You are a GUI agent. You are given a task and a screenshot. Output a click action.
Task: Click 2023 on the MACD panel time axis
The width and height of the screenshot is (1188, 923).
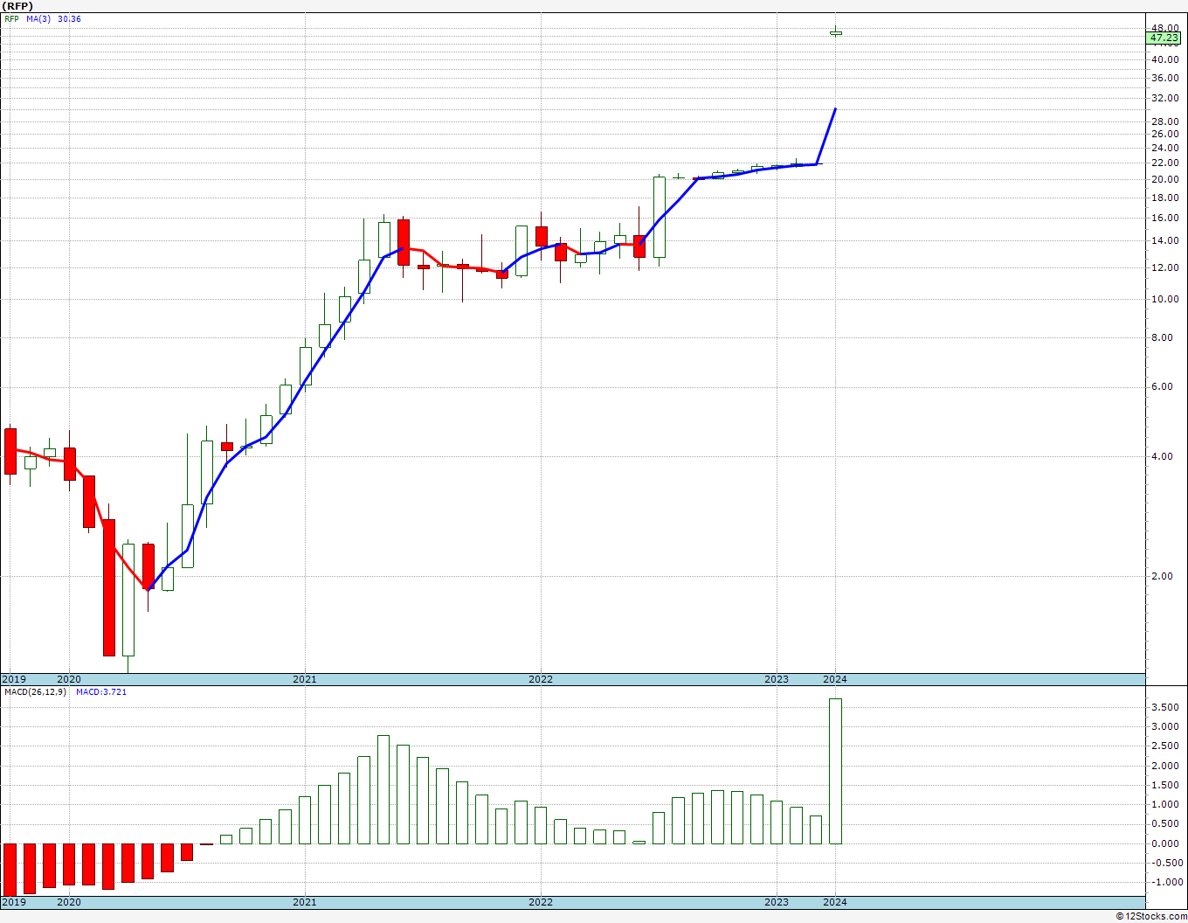(777, 902)
